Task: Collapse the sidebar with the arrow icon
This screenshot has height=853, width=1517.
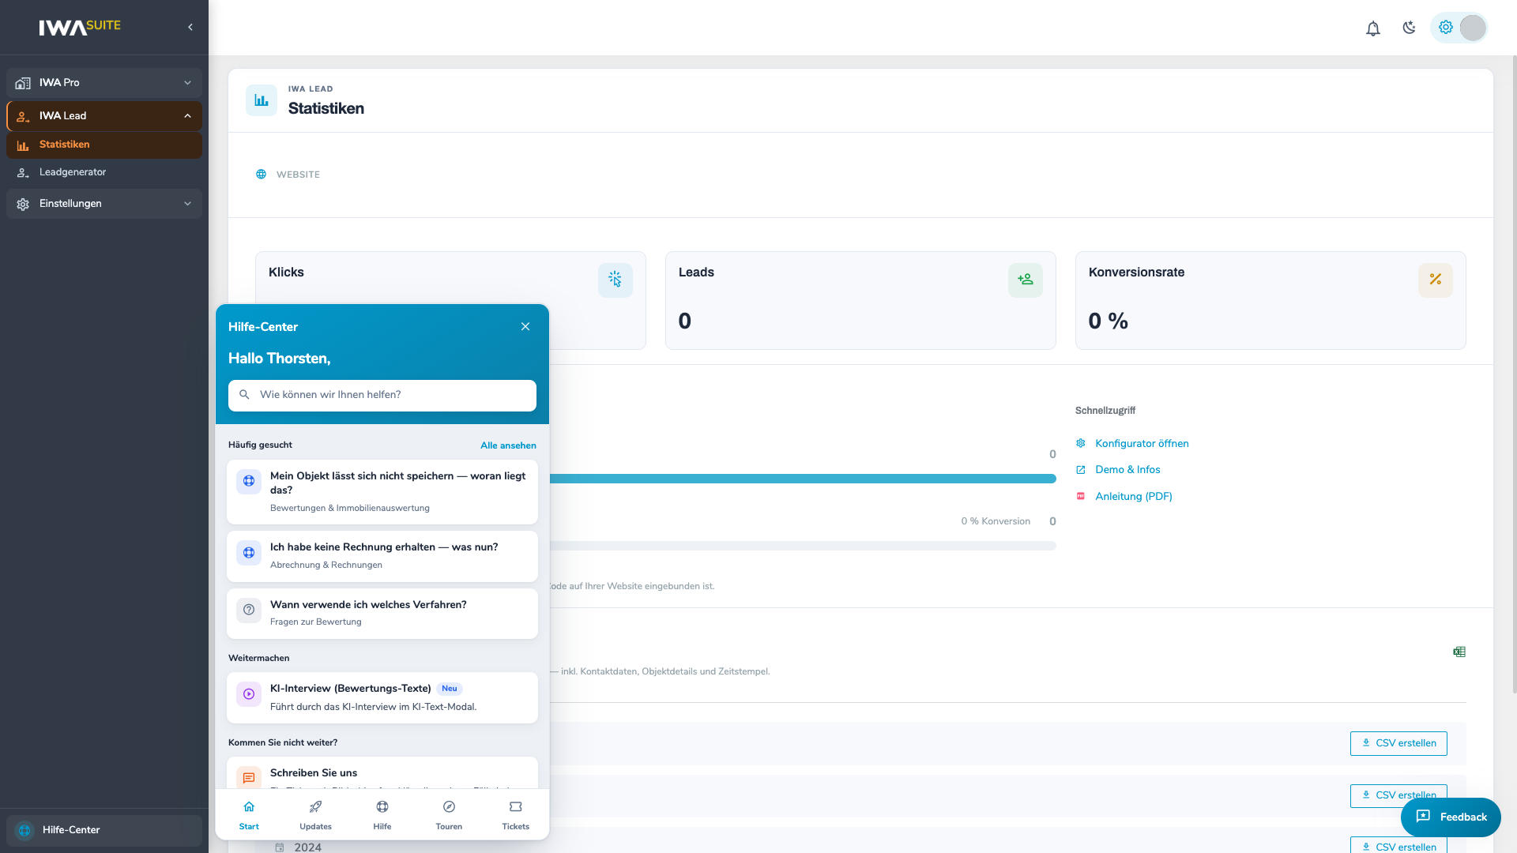Action: click(x=190, y=27)
